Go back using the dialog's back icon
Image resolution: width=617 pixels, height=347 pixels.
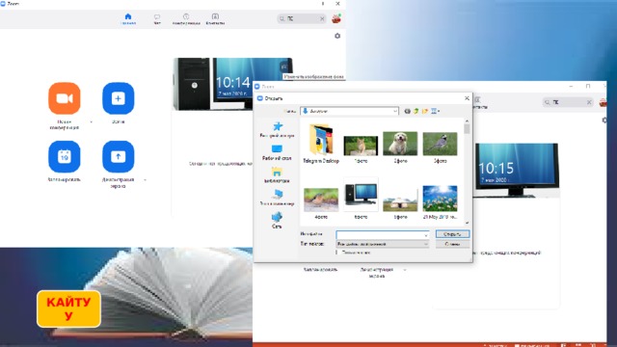(407, 112)
